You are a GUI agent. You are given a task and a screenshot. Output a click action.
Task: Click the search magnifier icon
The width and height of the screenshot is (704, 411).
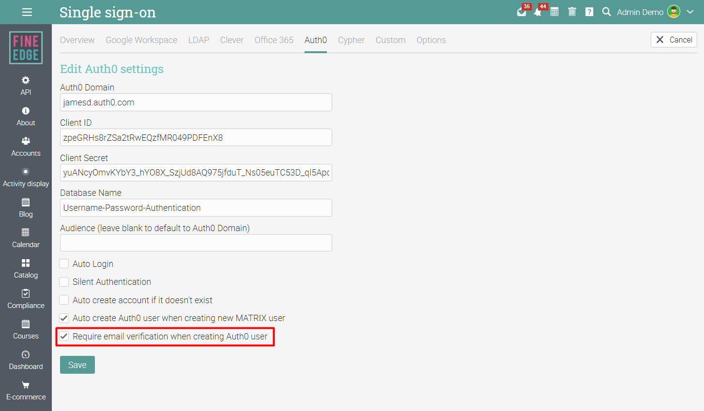coord(606,12)
